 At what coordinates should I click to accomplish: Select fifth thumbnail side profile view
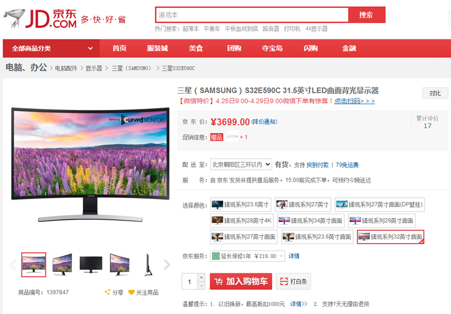(148, 264)
